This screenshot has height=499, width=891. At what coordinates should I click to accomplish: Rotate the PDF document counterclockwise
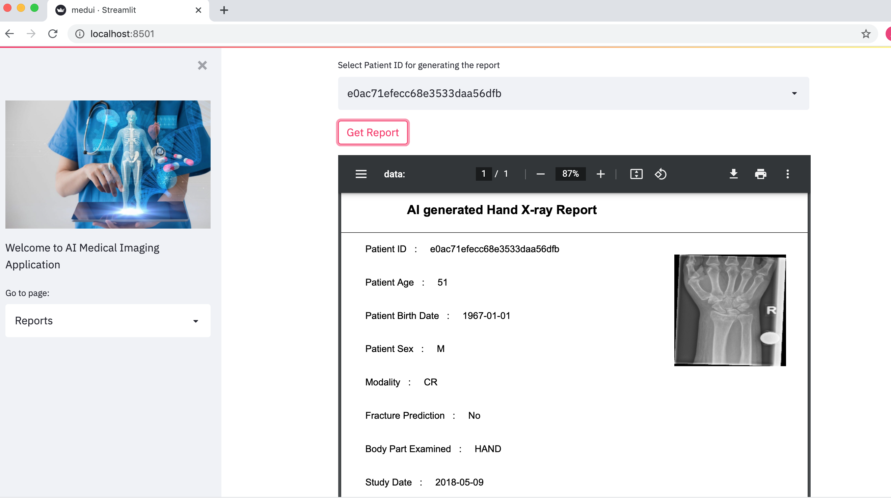tap(660, 174)
